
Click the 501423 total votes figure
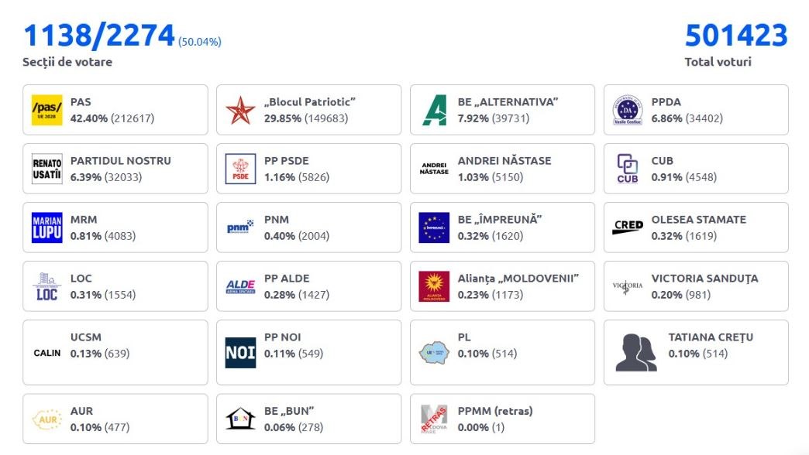click(x=736, y=36)
